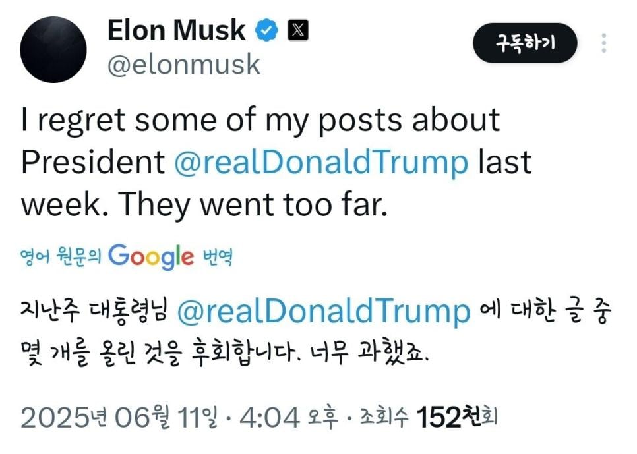
Task: Open the @elonmusk handle link
Action: click(183, 65)
